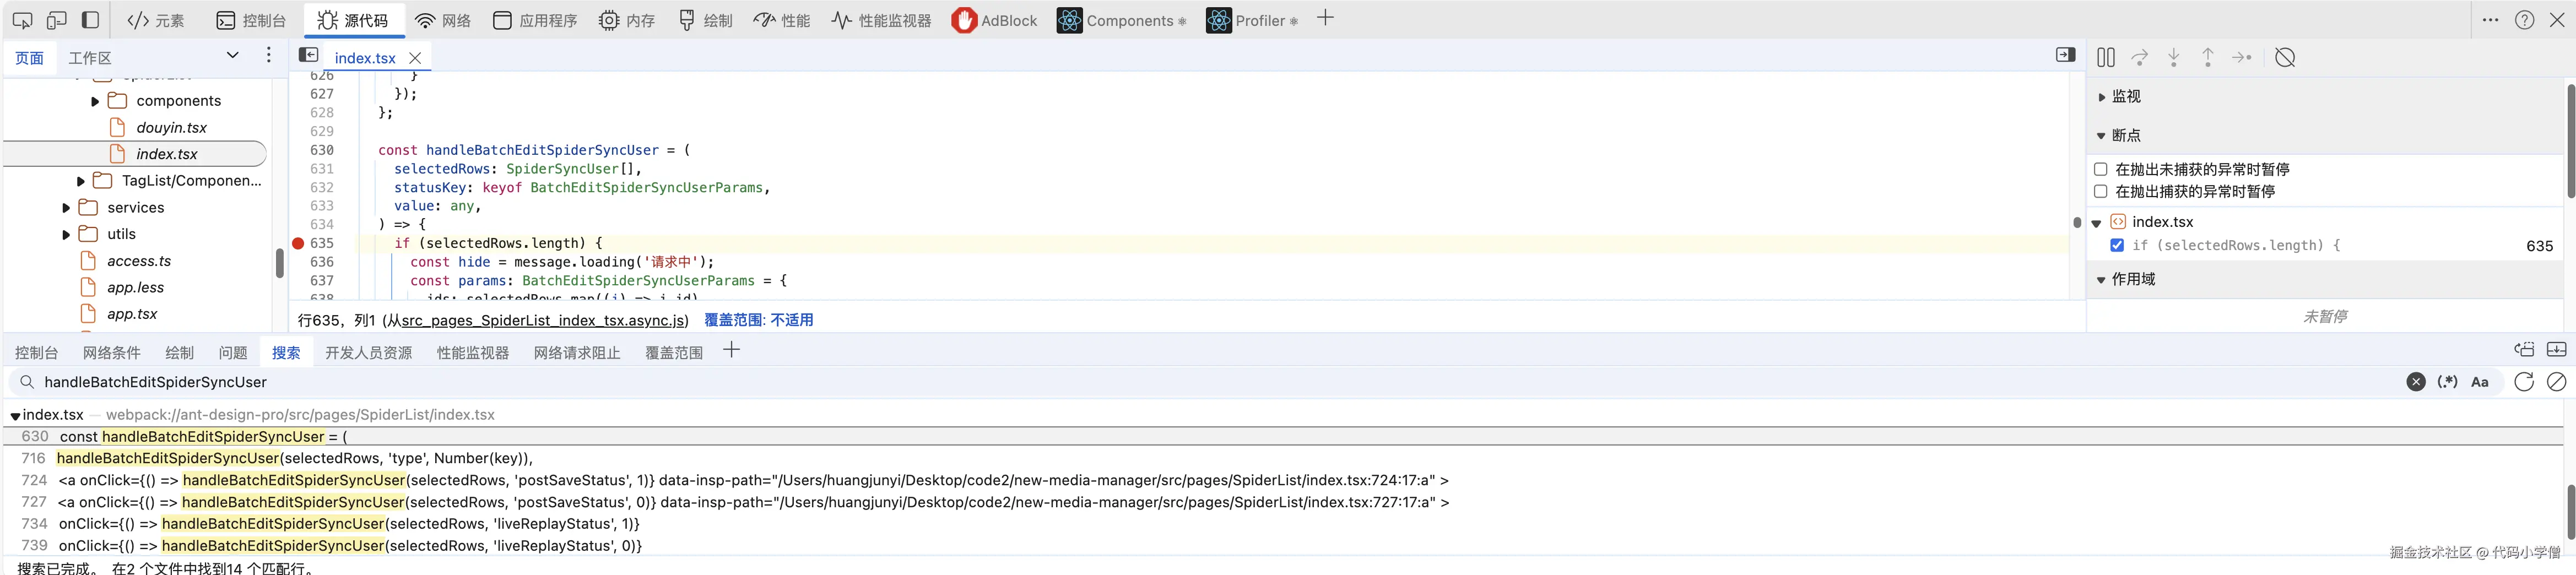This screenshot has height=575, width=2576.
Task: Collapse the 断点 (Breakpoints) section
Action: [x=2126, y=135]
